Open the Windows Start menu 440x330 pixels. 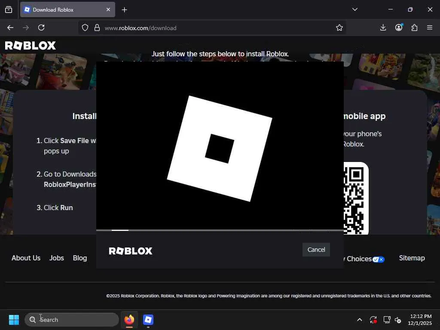click(x=14, y=320)
